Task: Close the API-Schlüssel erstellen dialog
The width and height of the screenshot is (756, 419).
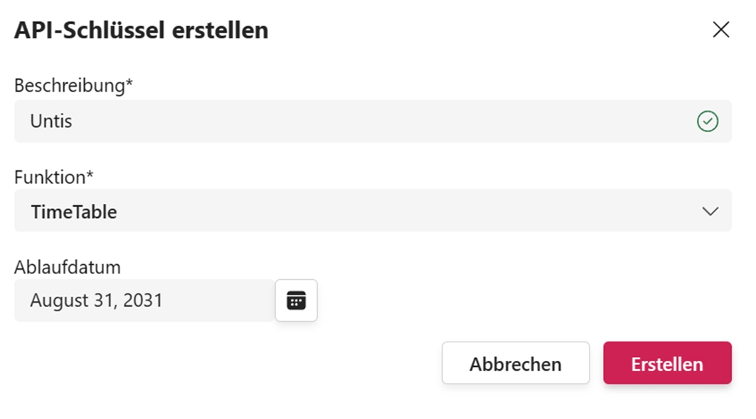Action: tap(721, 30)
